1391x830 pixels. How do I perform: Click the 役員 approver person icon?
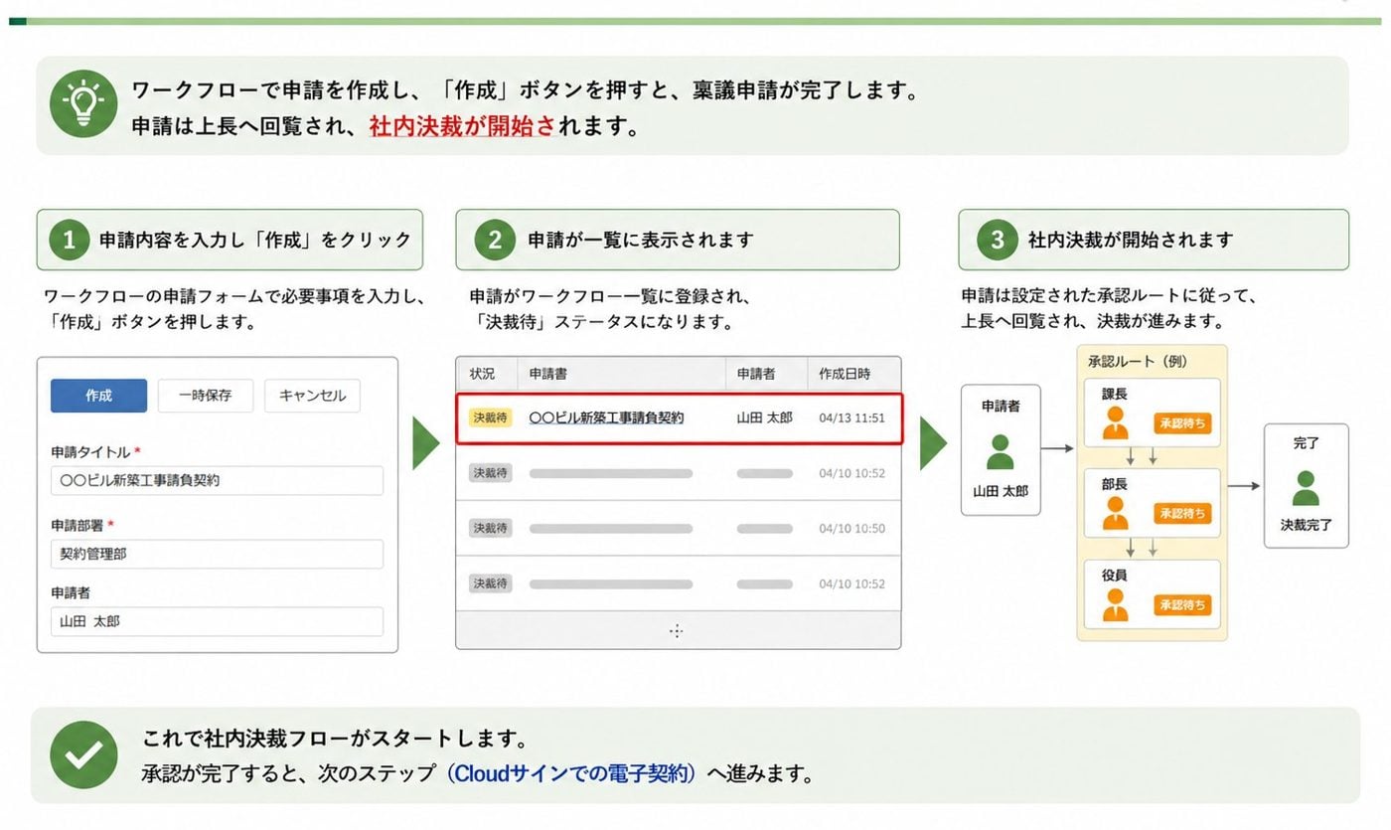tap(1117, 604)
